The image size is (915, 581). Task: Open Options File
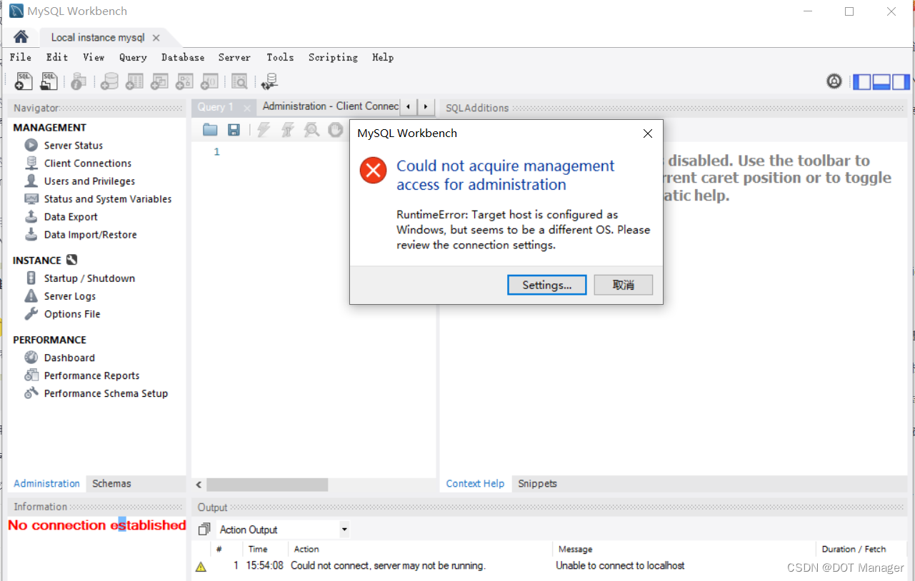tap(71, 313)
